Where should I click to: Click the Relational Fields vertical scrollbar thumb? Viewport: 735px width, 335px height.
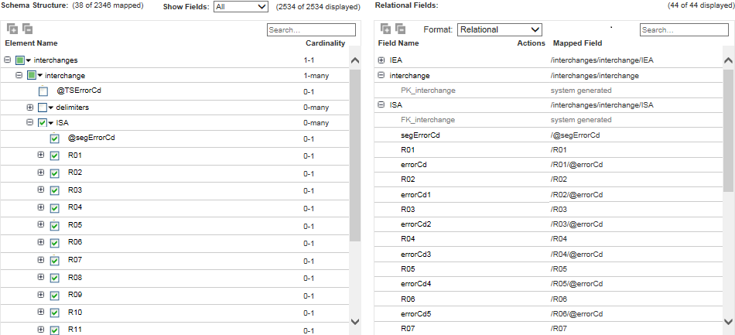(x=729, y=130)
